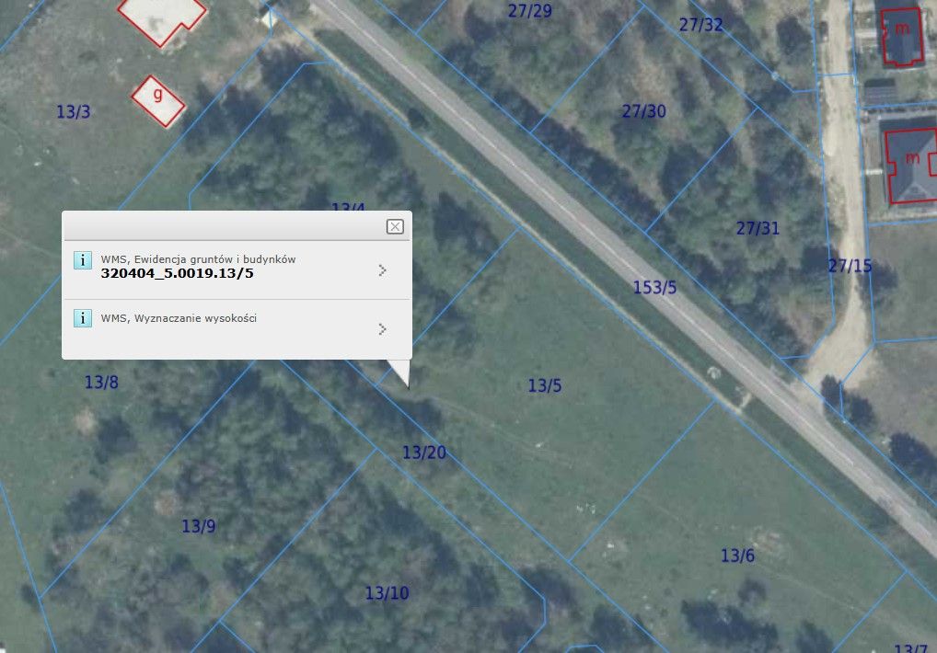Select parcel ID 320404_5.0019.13/5 text
Viewport: 937px width, 653px height.
click(177, 273)
